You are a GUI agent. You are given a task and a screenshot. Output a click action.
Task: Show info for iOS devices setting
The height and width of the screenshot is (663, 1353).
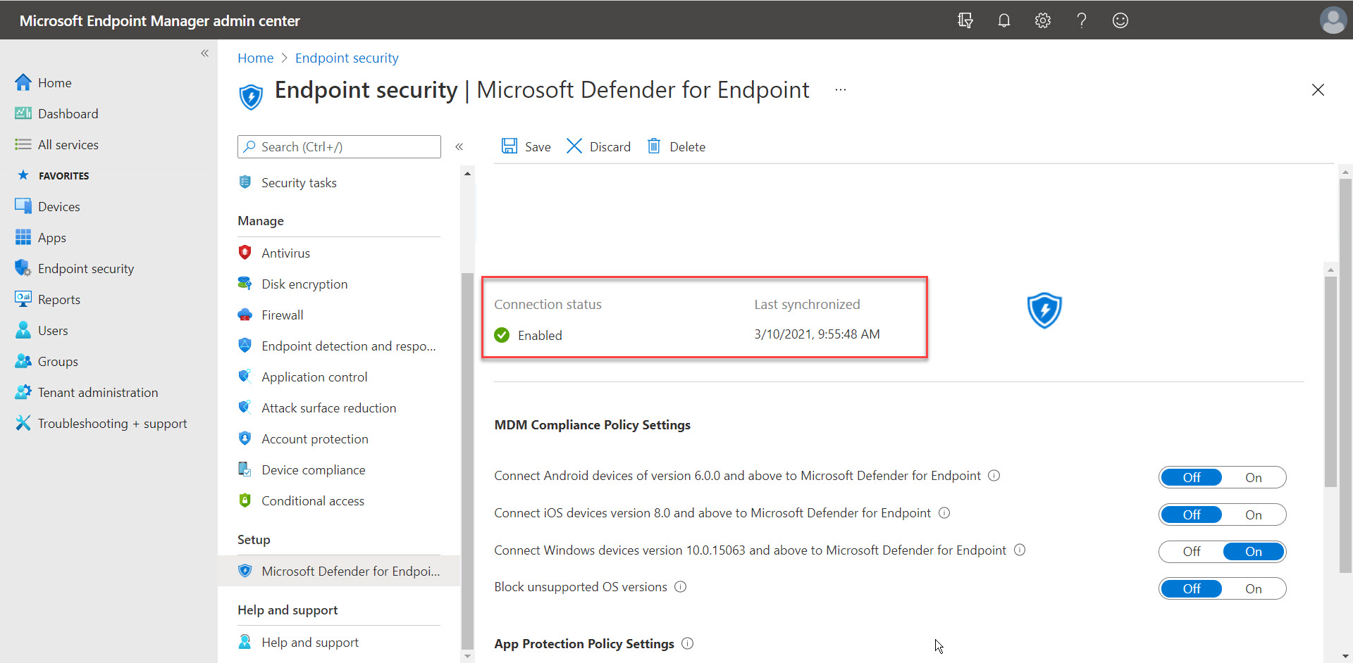[x=944, y=513]
